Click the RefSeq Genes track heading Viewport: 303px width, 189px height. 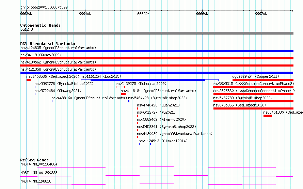coord(34,160)
